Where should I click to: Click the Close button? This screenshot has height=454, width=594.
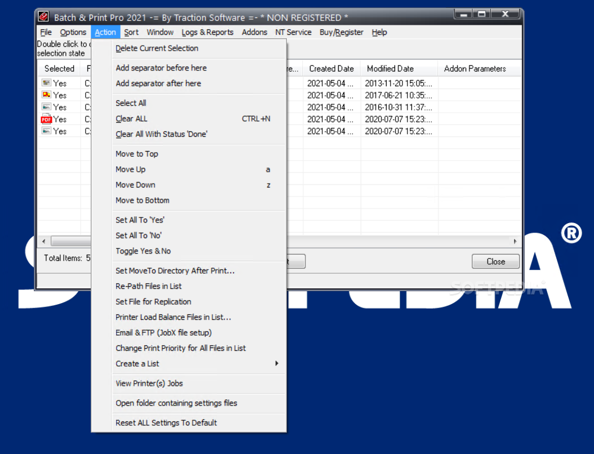coord(495,261)
